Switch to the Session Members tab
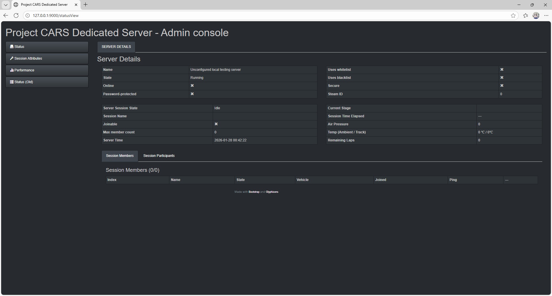Image resolution: width=552 pixels, height=296 pixels. pos(120,156)
